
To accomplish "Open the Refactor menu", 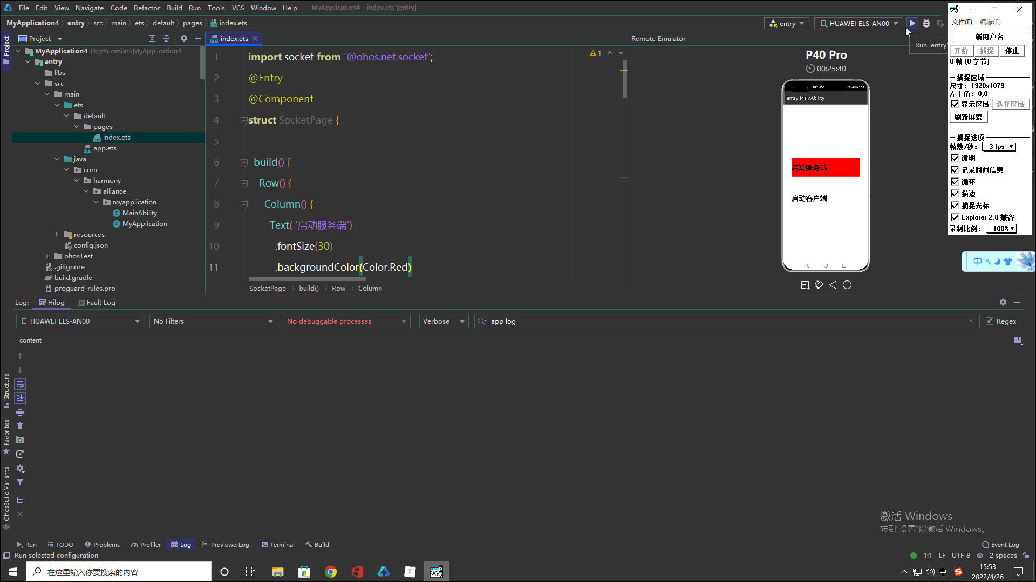I will pyautogui.click(x=147, y=8).
